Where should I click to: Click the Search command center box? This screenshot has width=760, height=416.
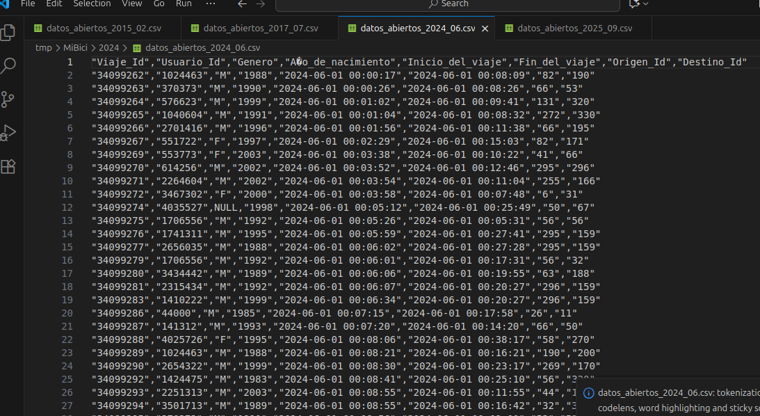(448, 4)
